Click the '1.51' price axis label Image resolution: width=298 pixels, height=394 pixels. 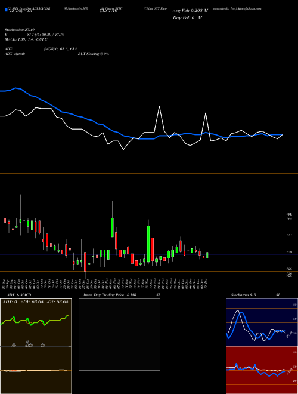(x=289, y=235)
